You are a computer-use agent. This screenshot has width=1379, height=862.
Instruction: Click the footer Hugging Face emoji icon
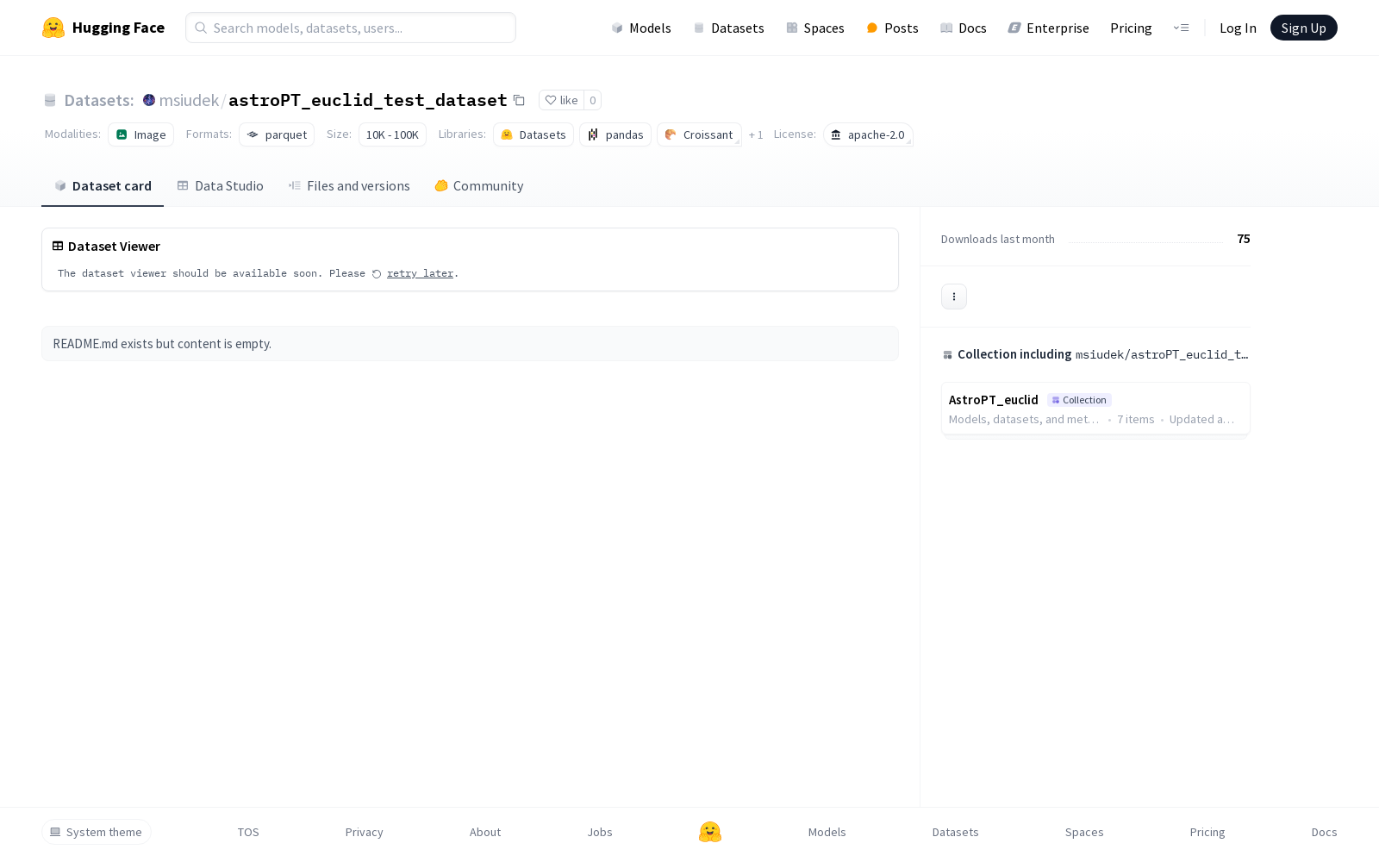click(x=709, y=832)
